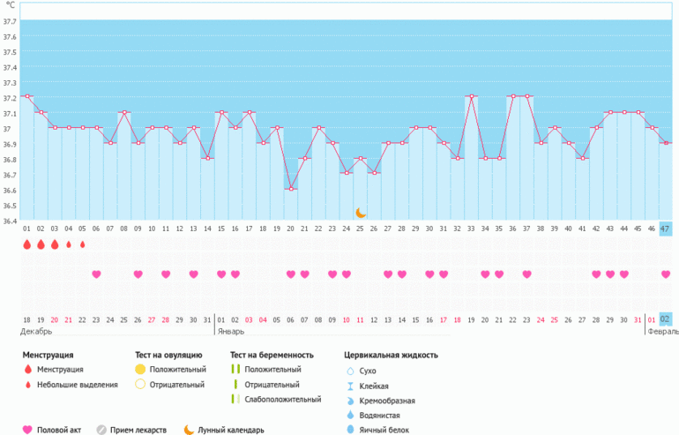
Task: Click the small discharge drop on day 05
Action: coord(83,244)
